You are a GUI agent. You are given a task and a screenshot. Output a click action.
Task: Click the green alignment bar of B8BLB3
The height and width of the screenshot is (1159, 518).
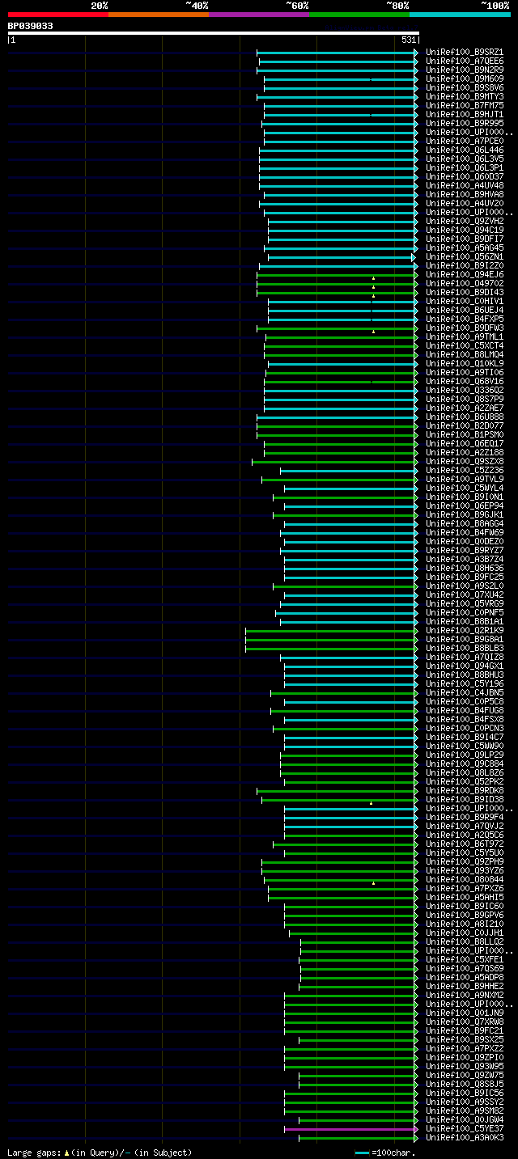pos(331,649)
